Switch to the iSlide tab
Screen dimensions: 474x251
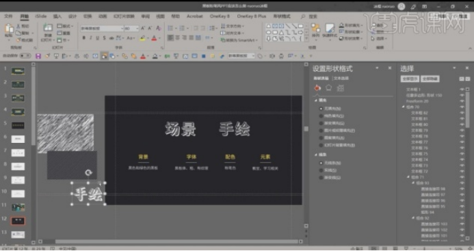click(x=41, y=16)
